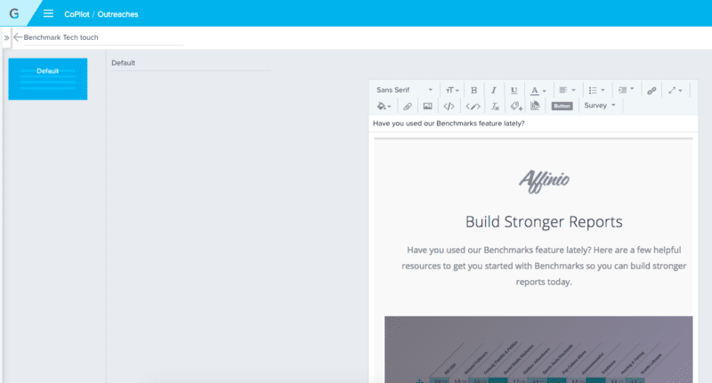The width and height of the screenshot is (712, 383).
Task: Toggle underline text formatting
Action: click(514, 90)
